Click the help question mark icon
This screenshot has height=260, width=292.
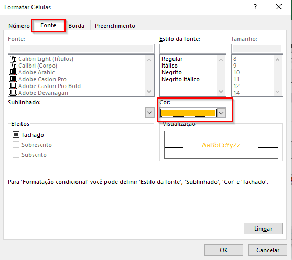255,7
